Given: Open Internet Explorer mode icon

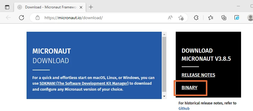Looking at the screenshot, I should tap(237, 18).
